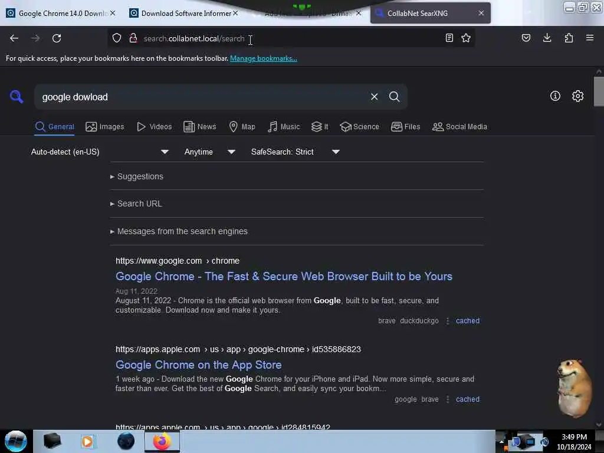Screen dimensions: 604x453
Task: Open the About info icon
Action: pos(555,96)
